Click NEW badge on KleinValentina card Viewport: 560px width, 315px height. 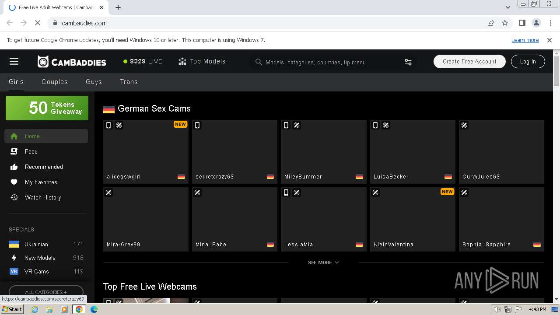[x=447, y=192]
